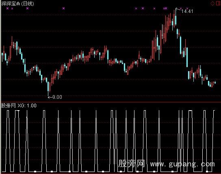Image resolution: width=221 pixels, height=174 pixels.
Task: Select the leftmost purple info marker above the chart
Action: tap(7, 9)
